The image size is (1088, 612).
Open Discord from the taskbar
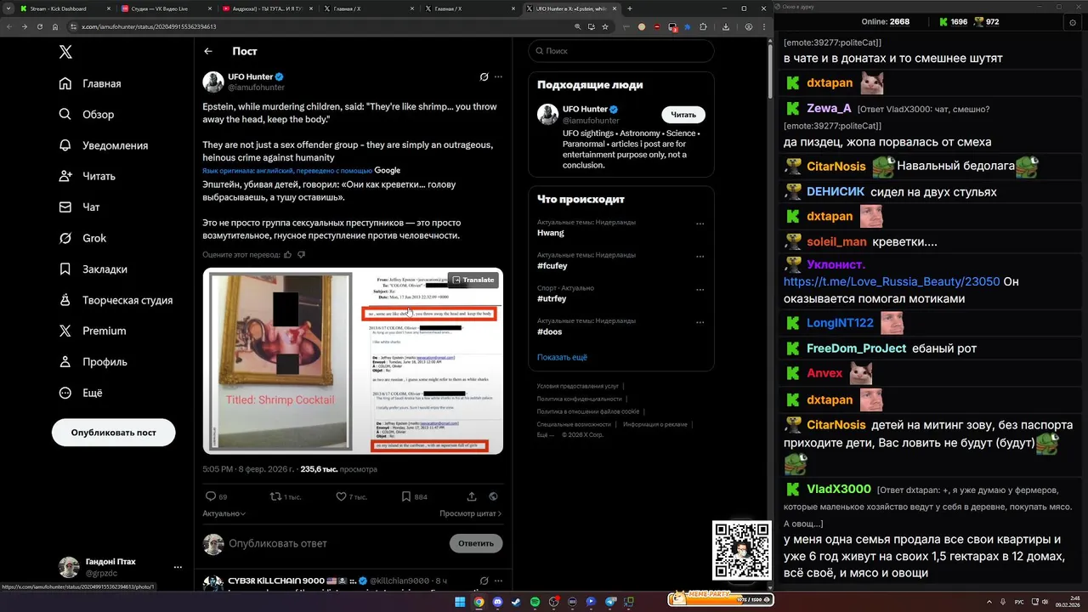pos(497,602)
